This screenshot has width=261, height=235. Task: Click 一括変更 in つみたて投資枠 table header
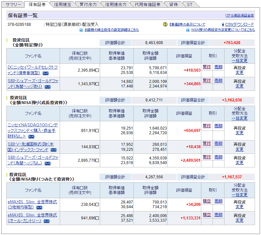point(239,195)
